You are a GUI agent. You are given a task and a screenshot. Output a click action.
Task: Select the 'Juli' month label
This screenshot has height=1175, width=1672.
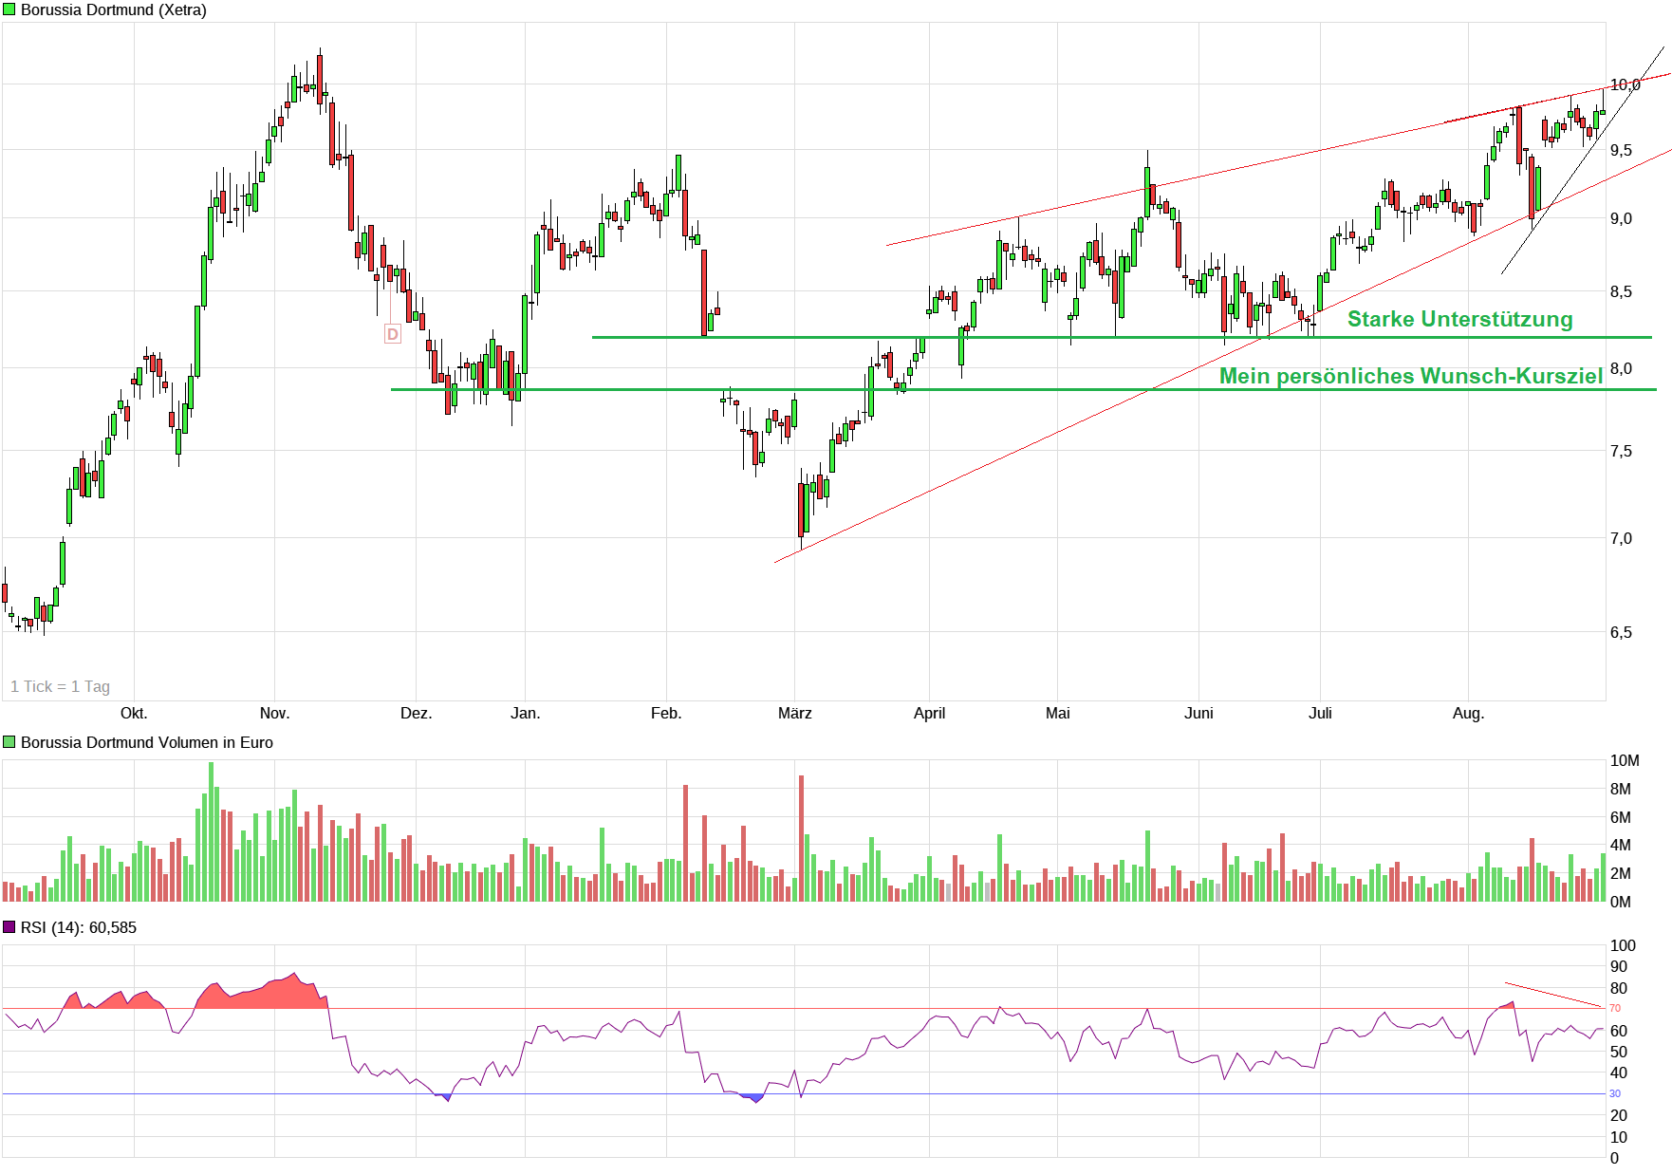coord(1321,713)
